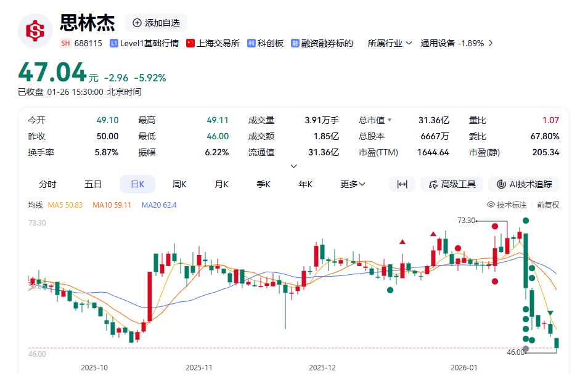This screenshot has height=374, width=580.
Task: Click the 上海交易所 flag icon
Action: (190, 43)
